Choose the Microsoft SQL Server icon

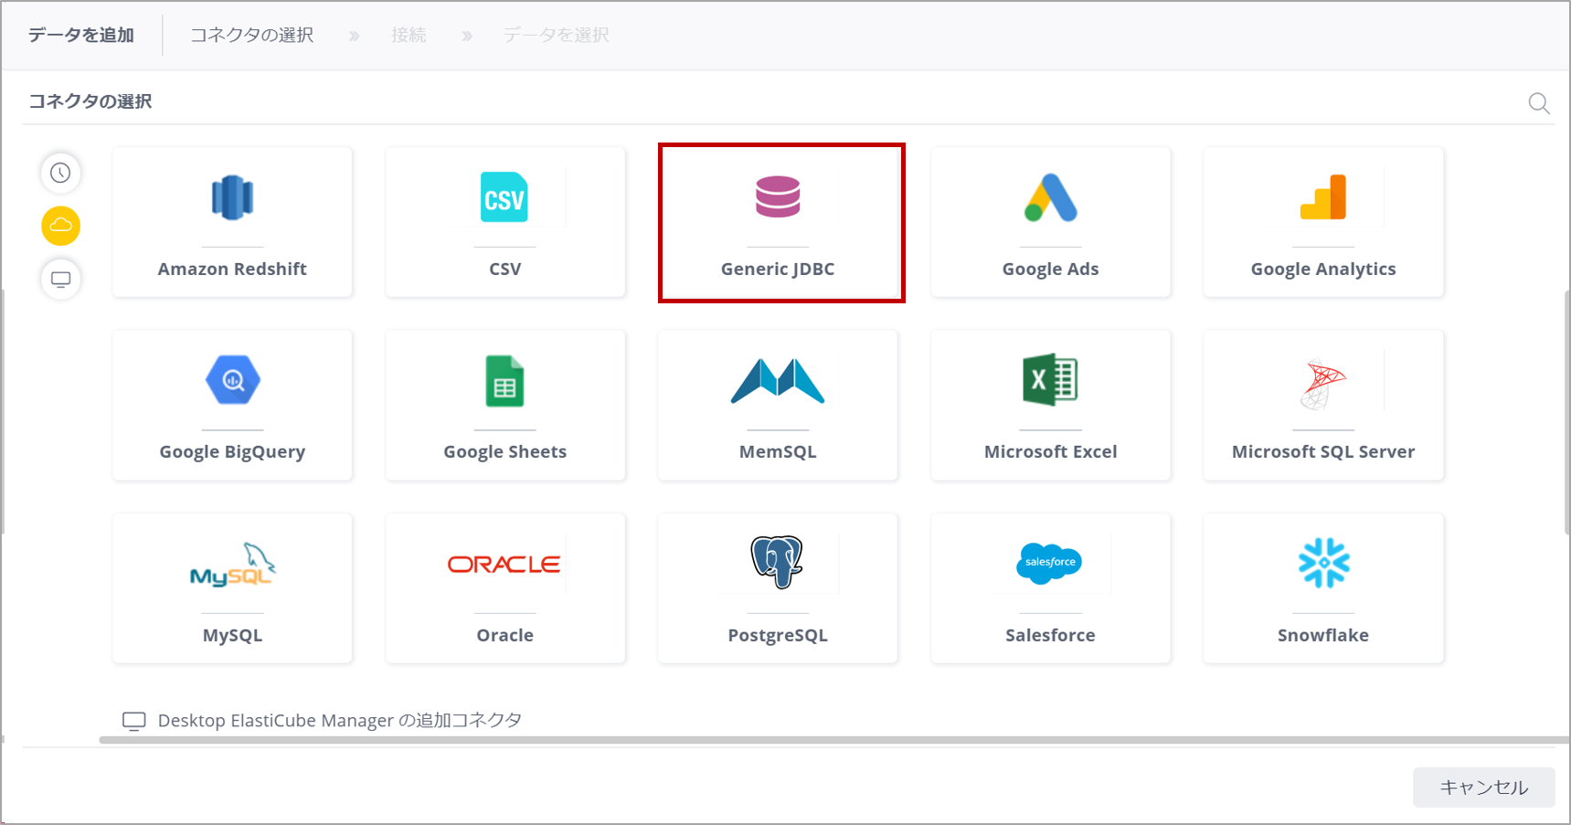coord(1323,384)
